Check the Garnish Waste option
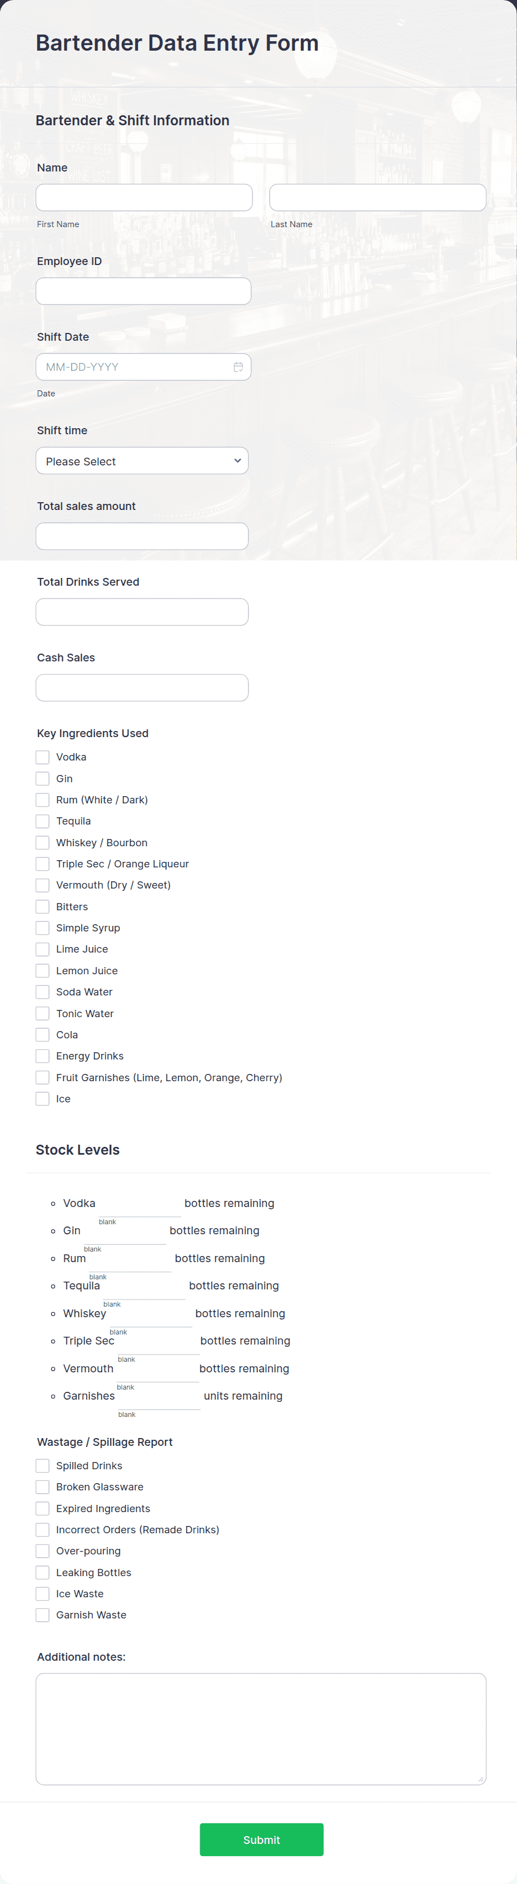Image resolution: width=517 pixels, height=1884 pixels. click(x=43, y=1615)
